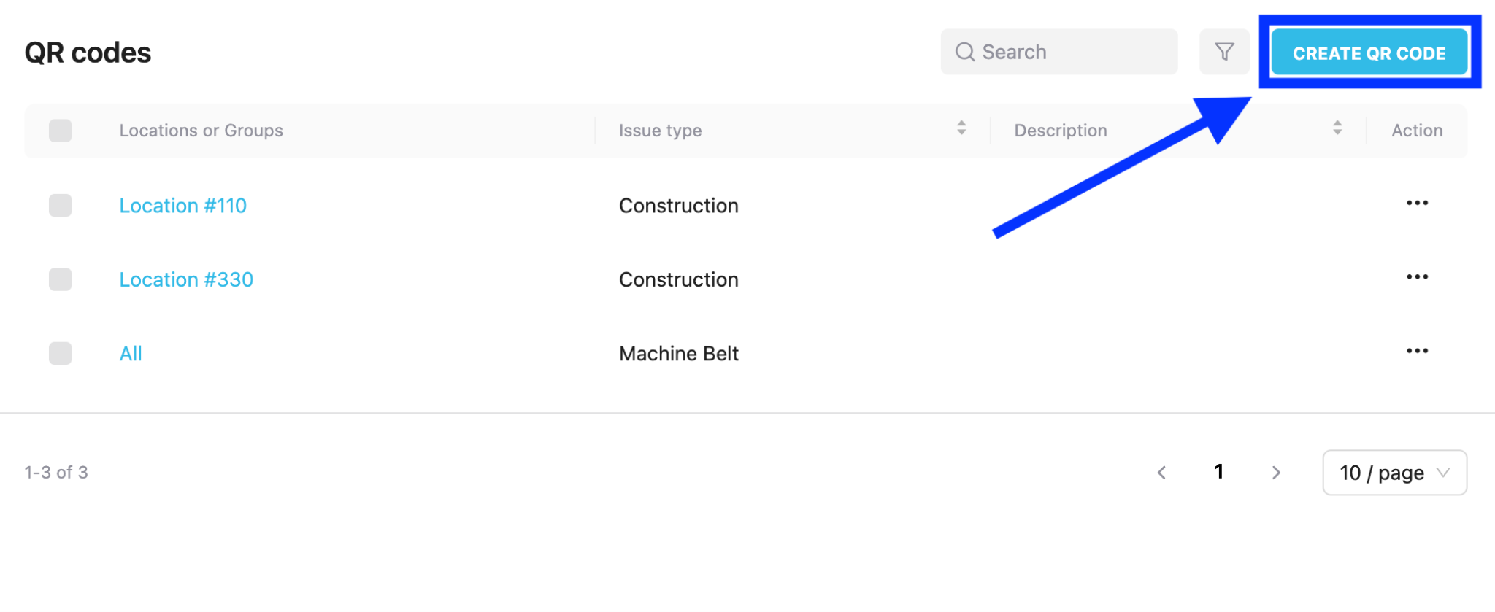Open action menu for Location #330
The height and width of the screenshot is (612, 1495).
[x=1417, y=277]
